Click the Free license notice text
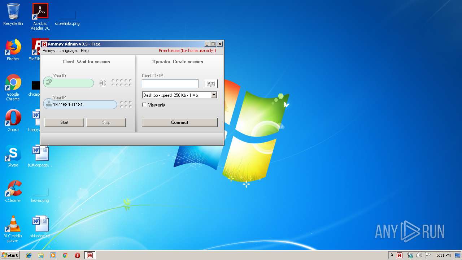The width and height of the screenshot is (462, 260). point(187,51)
